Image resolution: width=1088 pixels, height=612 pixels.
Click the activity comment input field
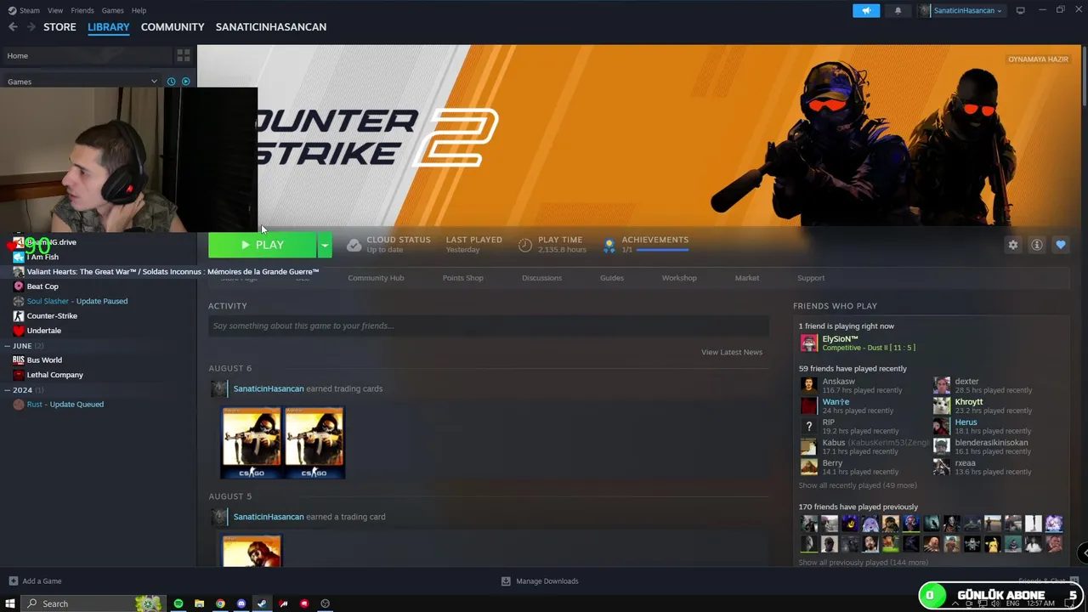point(489,326)
